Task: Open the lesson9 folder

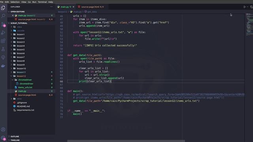Action: [x=21, y=65]
